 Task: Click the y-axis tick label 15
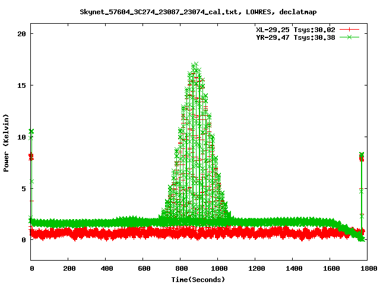coord(21,85)
